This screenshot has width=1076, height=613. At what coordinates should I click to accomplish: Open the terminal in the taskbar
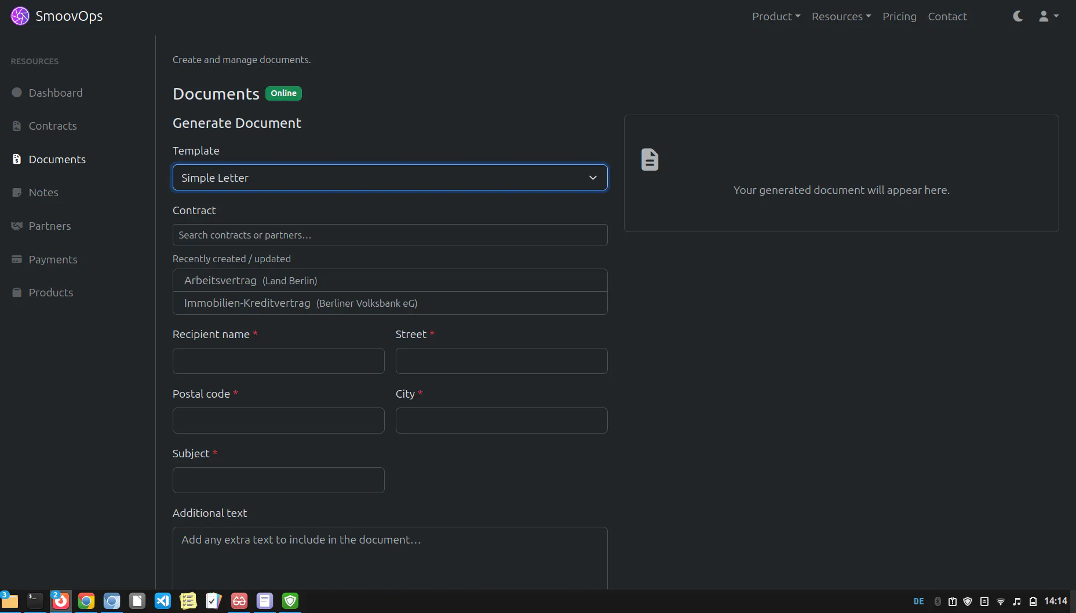35,601
